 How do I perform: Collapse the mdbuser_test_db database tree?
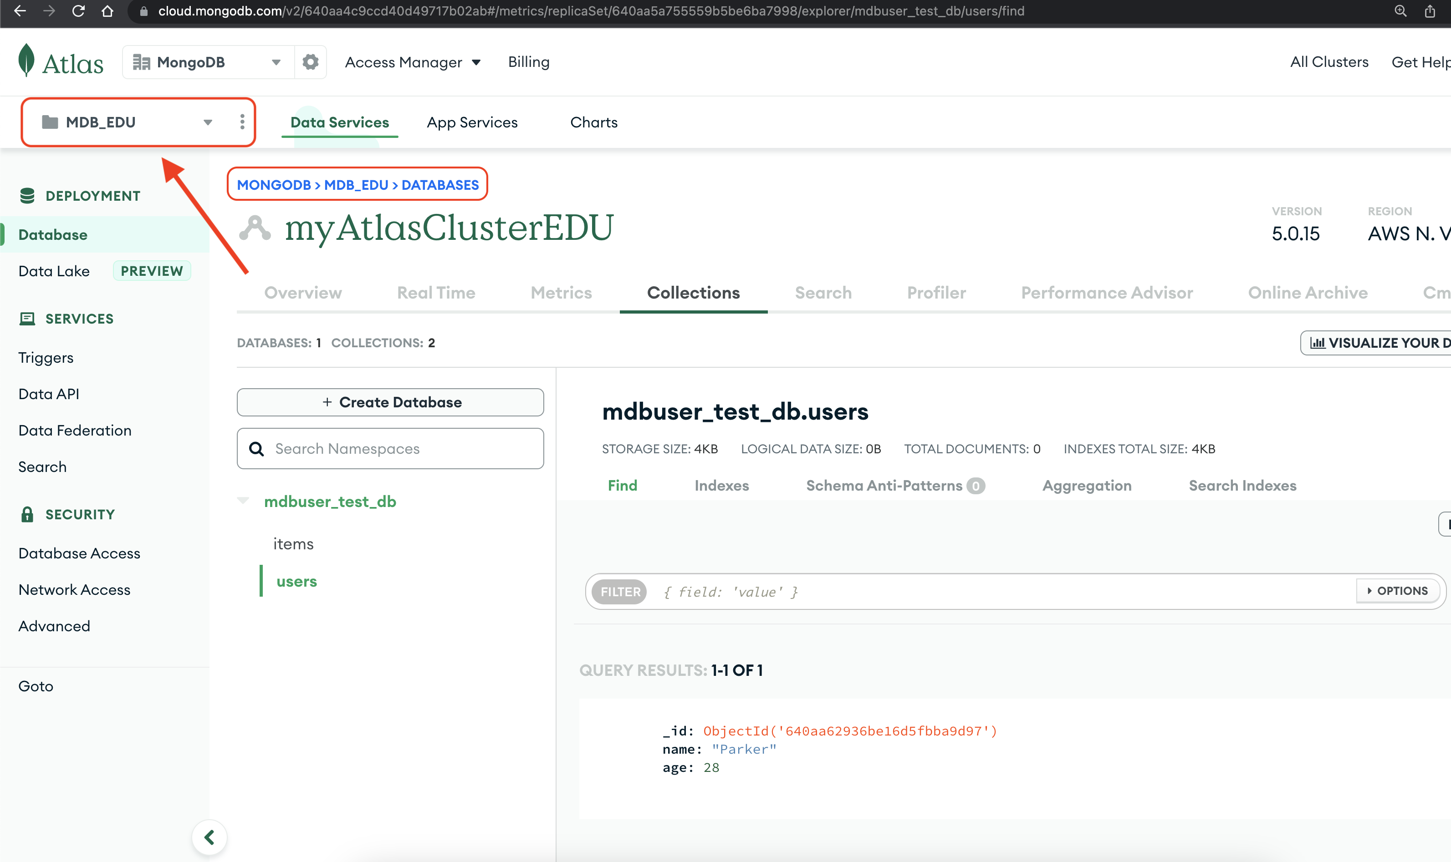(244, 501)
